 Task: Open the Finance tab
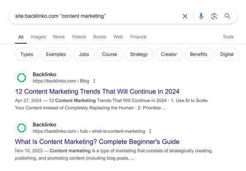coord(138,37)
